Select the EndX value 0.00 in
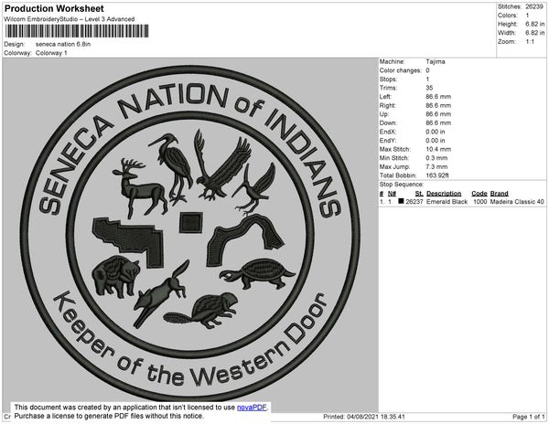Viewport: 549px width, 424px height. click(436, 132)
